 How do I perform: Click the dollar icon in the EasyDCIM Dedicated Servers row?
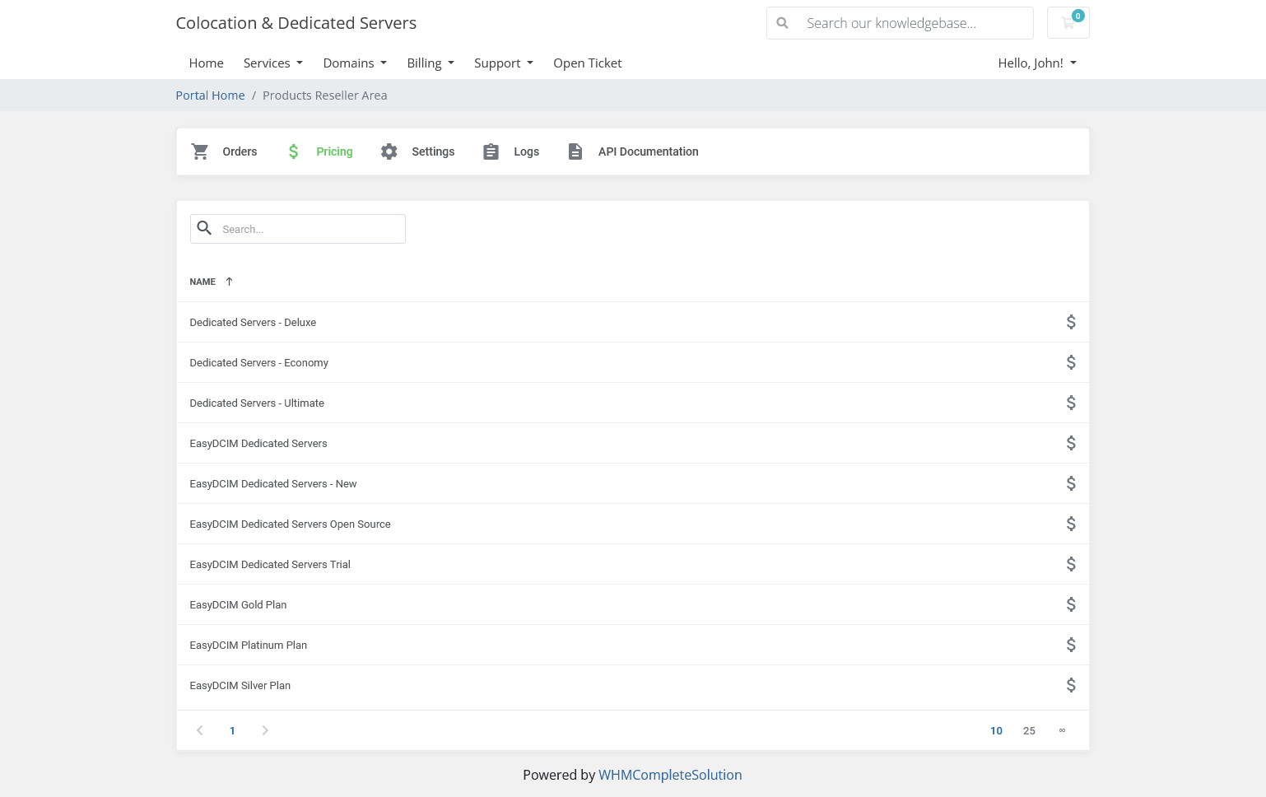1071,443
